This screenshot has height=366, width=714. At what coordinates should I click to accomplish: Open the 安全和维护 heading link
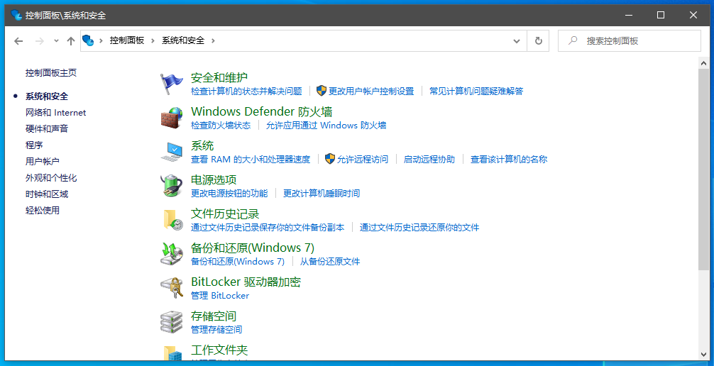click(219, 78)
